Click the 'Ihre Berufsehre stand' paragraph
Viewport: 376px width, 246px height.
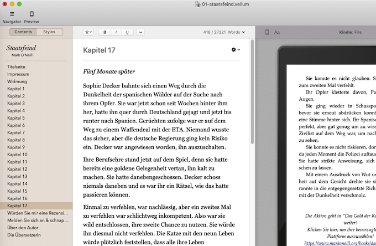point(156,177)
